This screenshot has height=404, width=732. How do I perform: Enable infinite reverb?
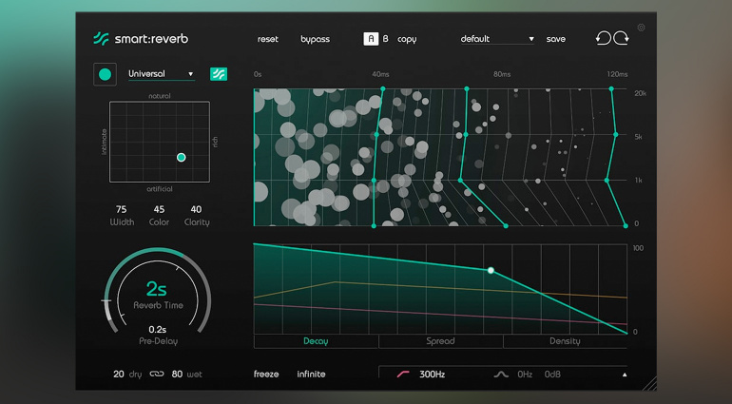tap(312, 375)
